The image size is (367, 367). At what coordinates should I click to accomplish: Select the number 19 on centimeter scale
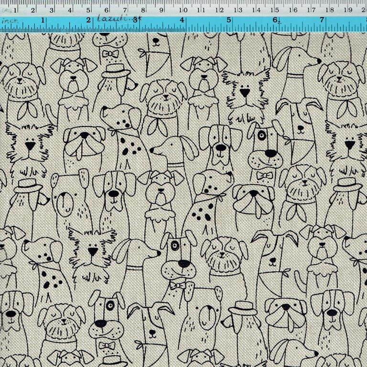click(x=348, y=10)
